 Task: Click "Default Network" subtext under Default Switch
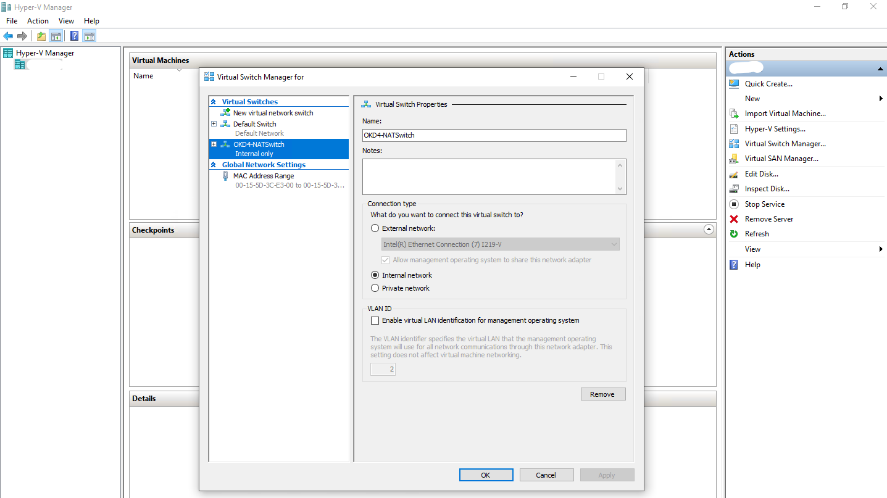(259, 133)
